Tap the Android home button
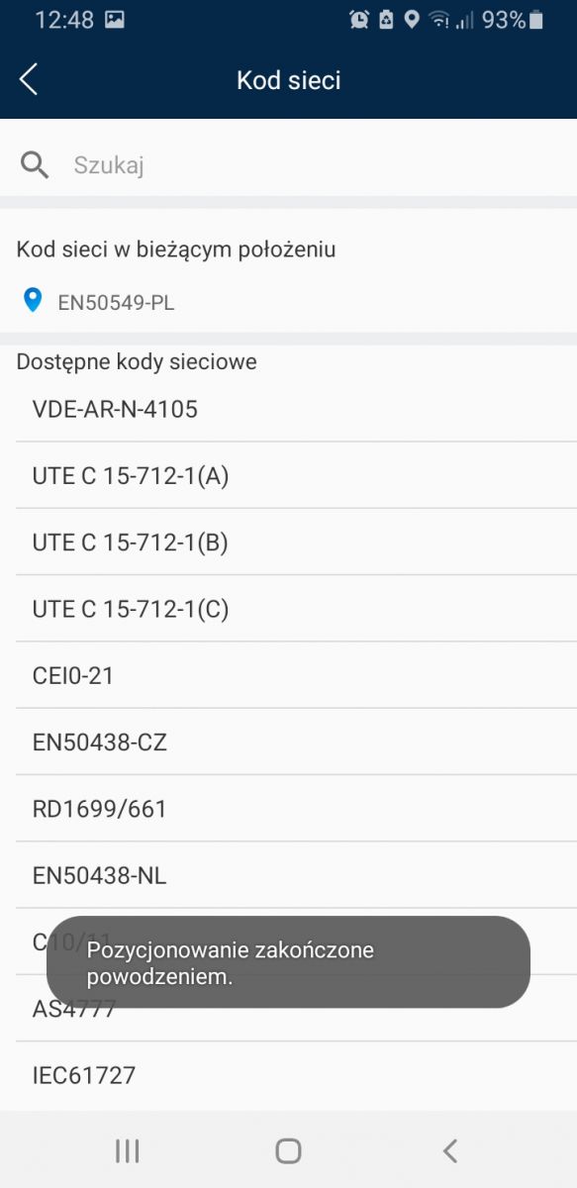The height and width of the screenshot is (1188, 577). 288,1150
